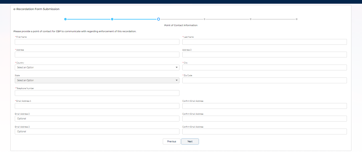Click the Telephone Number field
362x156 pixels.
point(97,93)
